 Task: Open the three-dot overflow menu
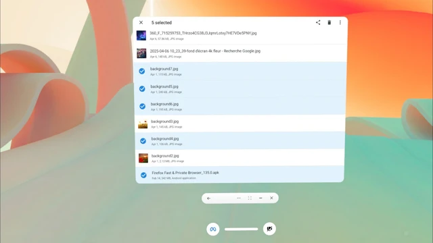tap(340, 22)
